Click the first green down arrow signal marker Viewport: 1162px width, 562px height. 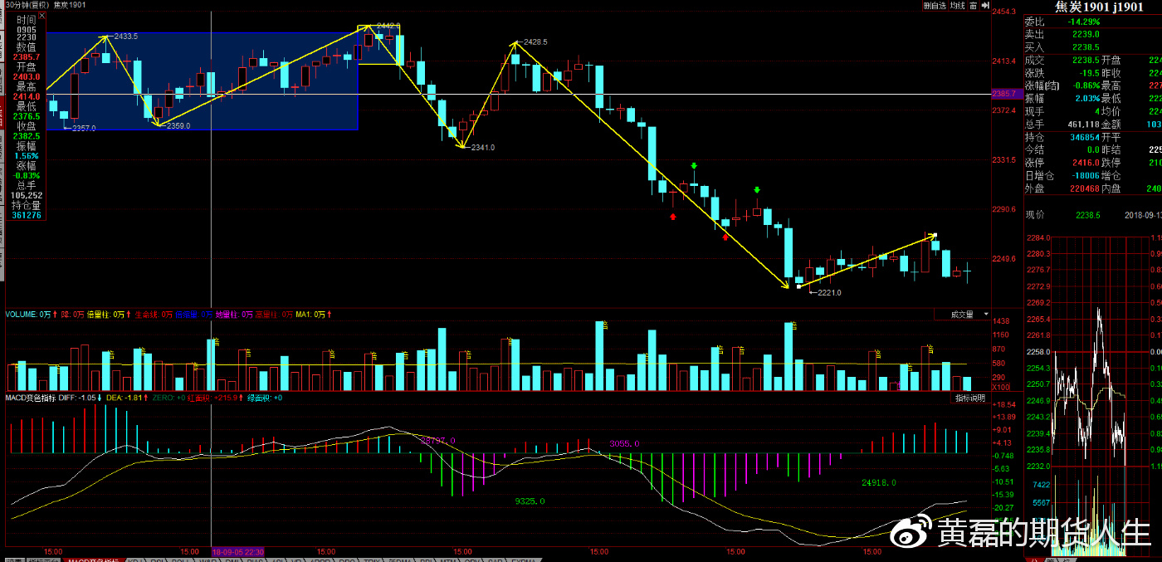(694, 167)
